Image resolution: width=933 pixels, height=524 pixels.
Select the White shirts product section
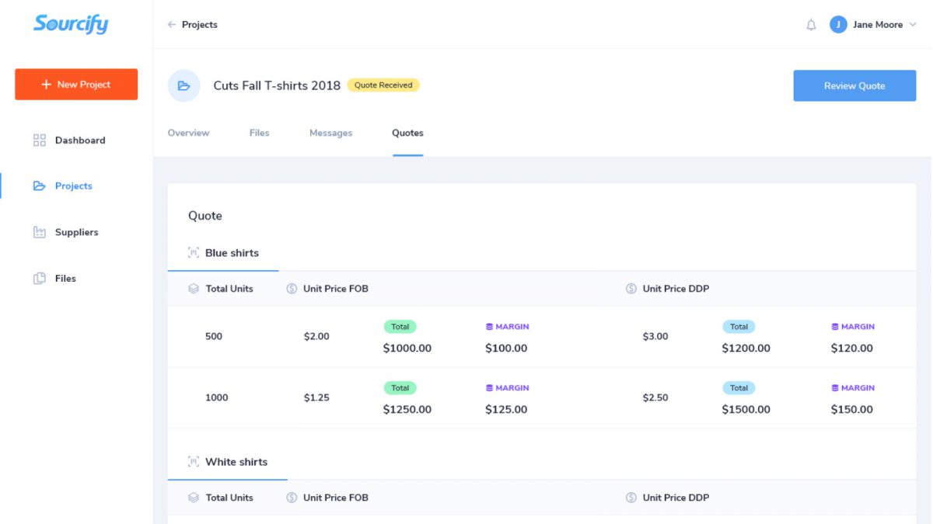coord(228,462)
